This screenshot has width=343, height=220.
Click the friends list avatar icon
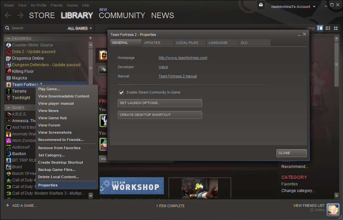tap(333, 209)
